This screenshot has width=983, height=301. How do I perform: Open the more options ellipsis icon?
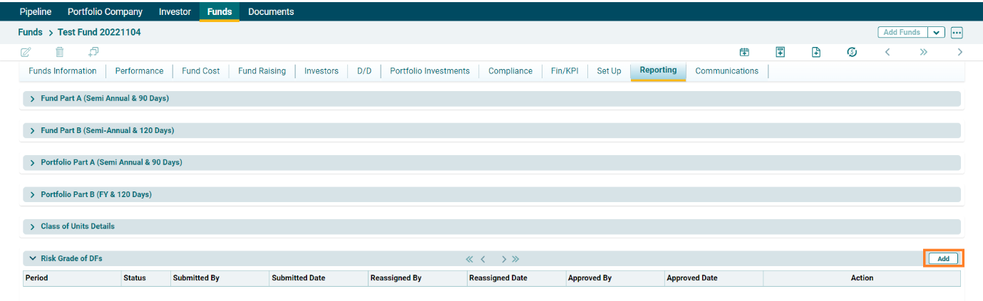pyautogui.click(x=957, y=33)
